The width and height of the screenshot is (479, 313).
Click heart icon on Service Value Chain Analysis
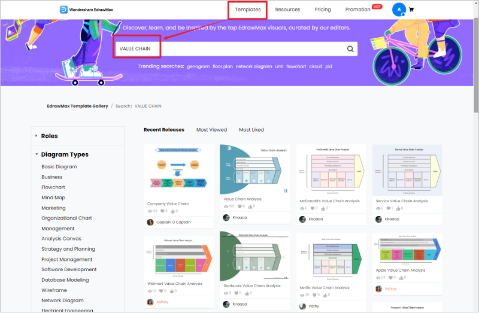[388, 208]
